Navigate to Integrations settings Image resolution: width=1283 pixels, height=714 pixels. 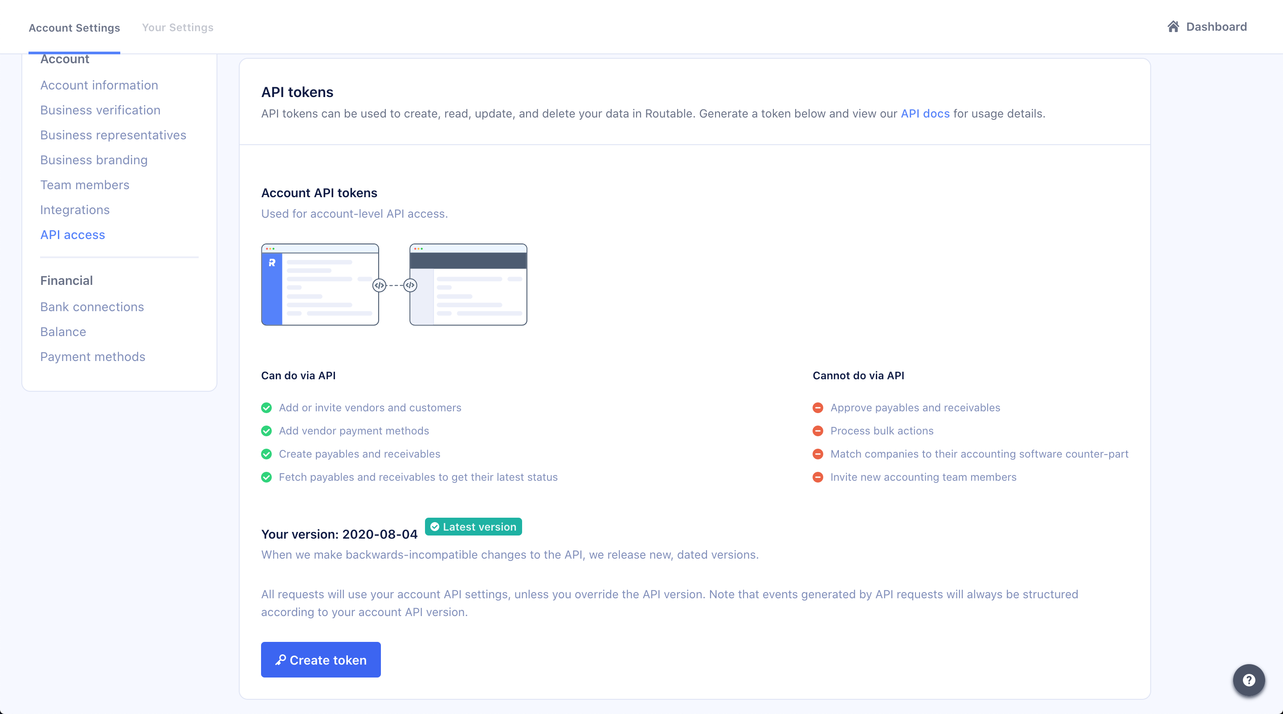point(75,210)
